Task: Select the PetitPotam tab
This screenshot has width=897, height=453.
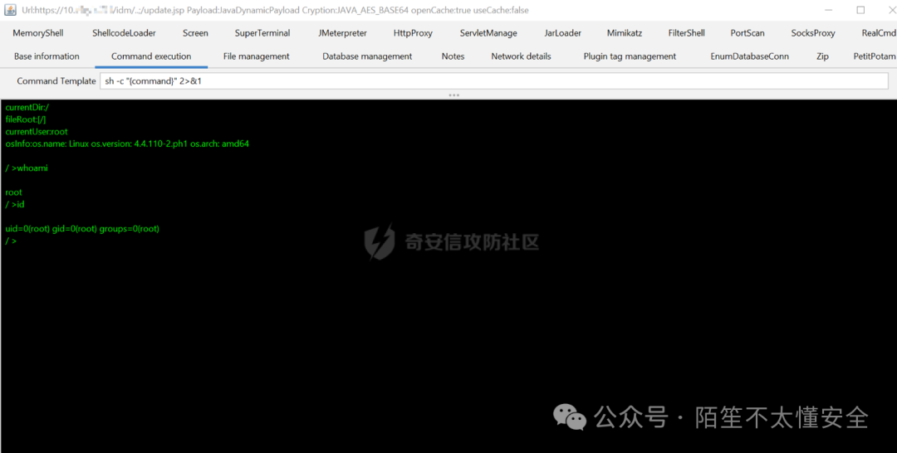Action: point(874,56)
